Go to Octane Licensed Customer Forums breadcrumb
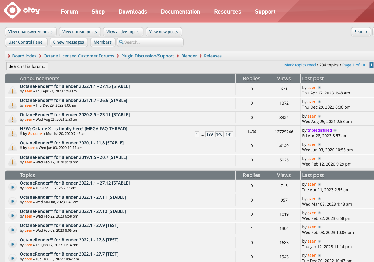374x262 pixels. click(x=79, y=56)
